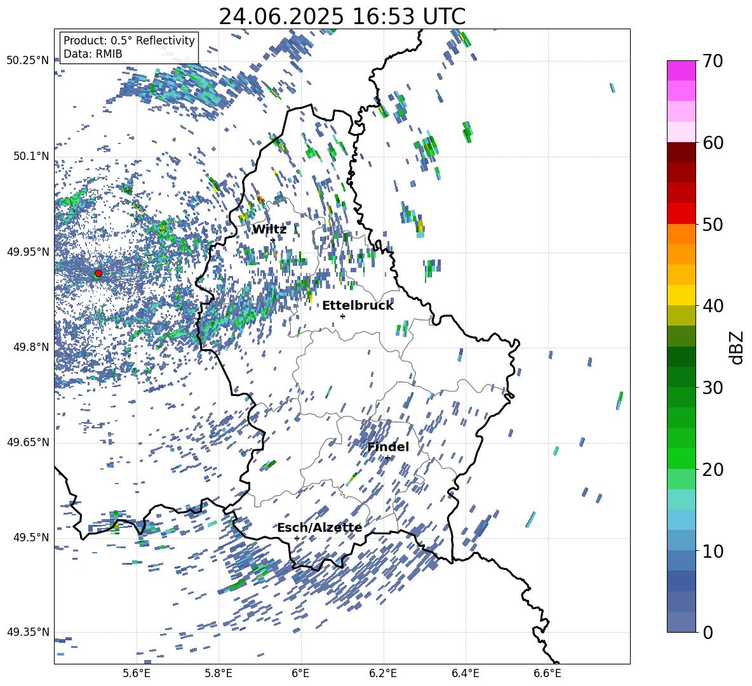The height and width of the screenshot is (686, 752).
Task: Click the dark maroon colorbar segment below 60
Action: point(681,152)
